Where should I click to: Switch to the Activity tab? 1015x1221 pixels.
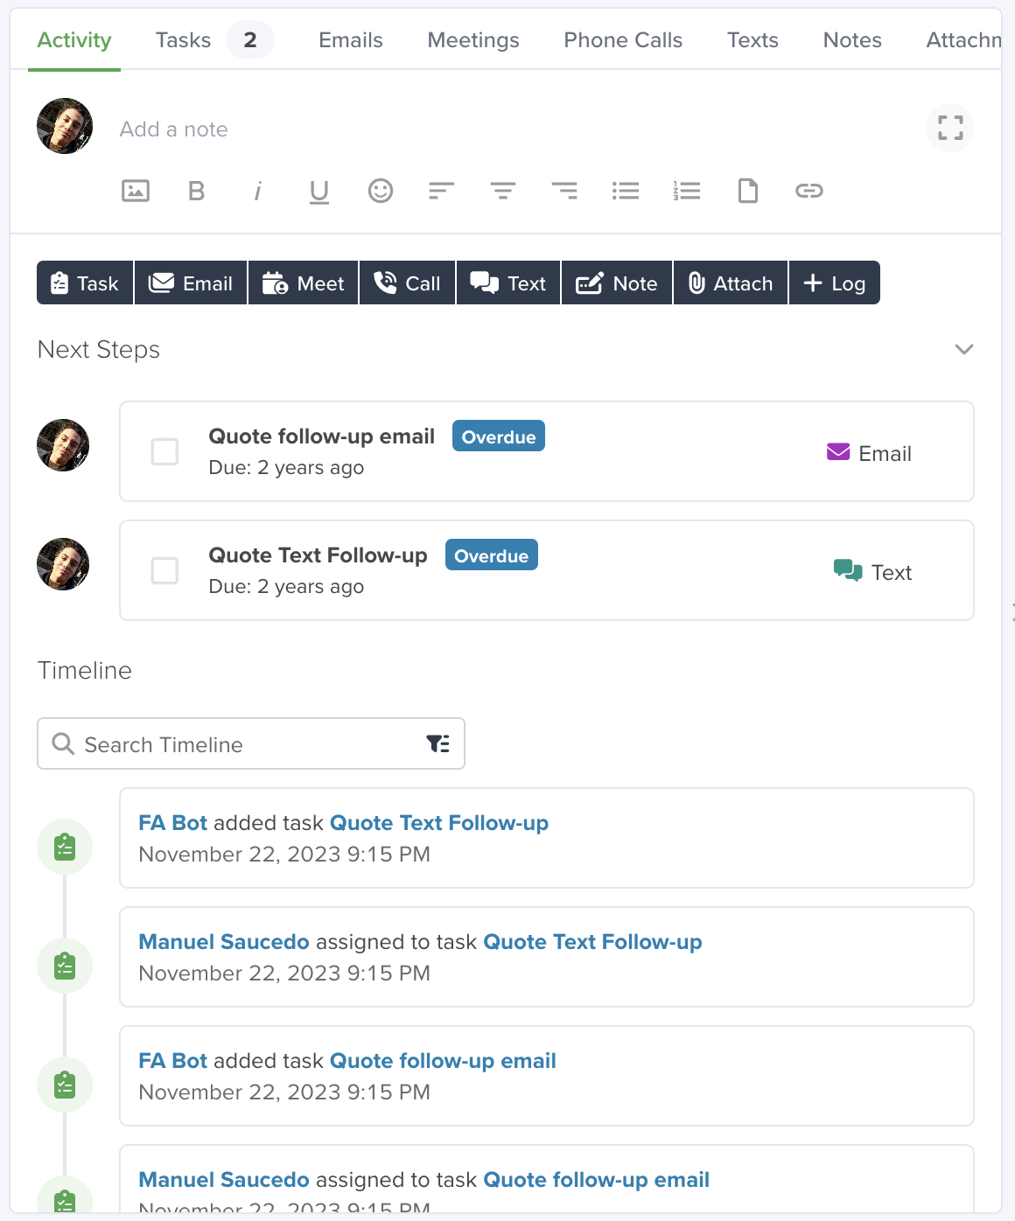74,40
